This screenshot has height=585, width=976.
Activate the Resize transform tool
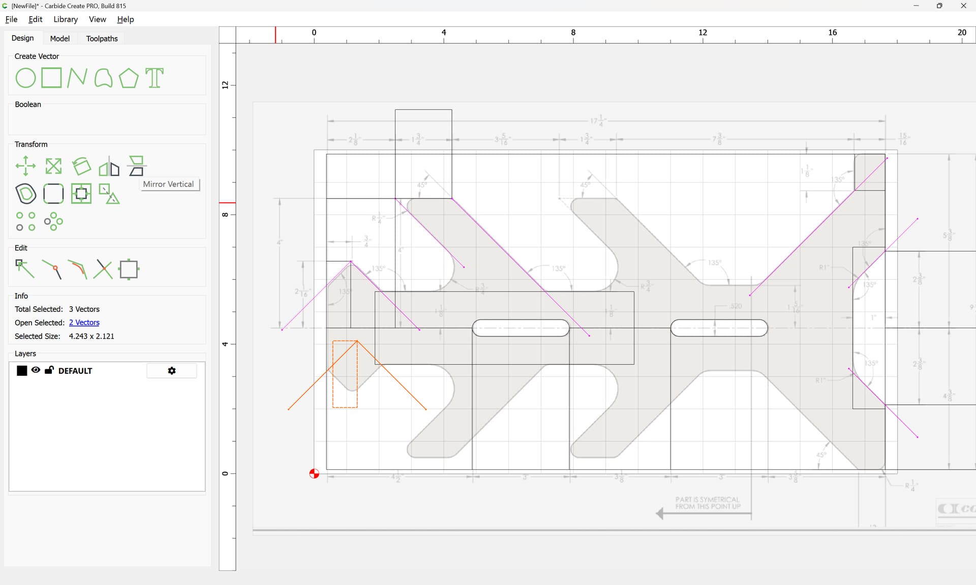53,166
